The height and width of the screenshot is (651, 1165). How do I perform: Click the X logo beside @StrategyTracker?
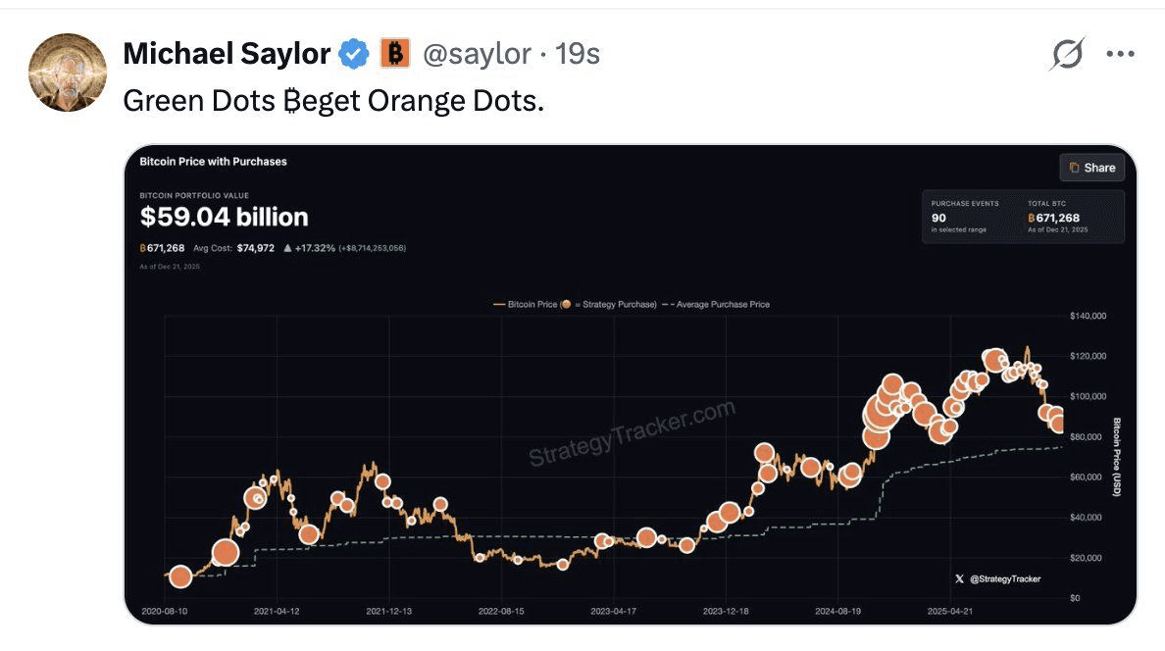pyautogui.click(x=959, y=579)
